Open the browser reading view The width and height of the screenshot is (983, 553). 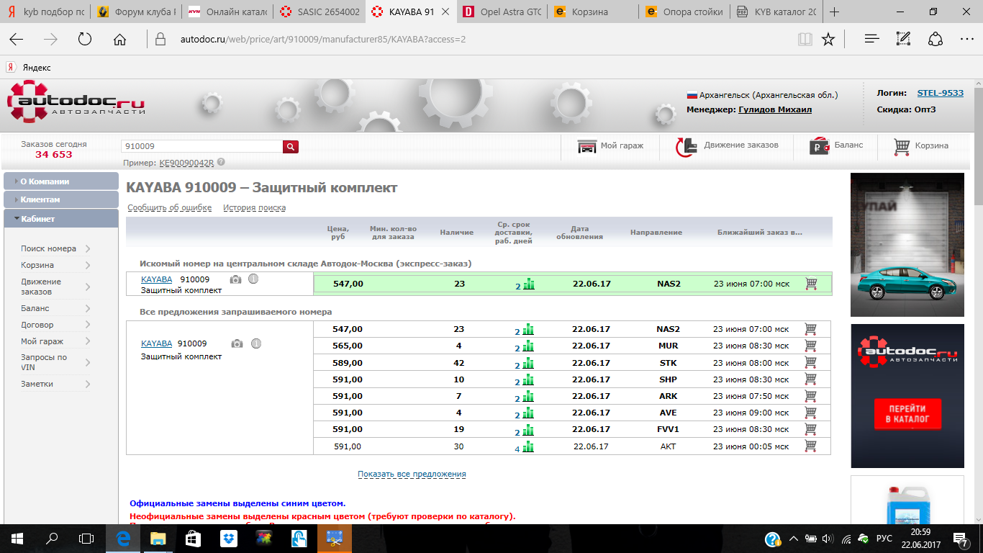click(x=805, y=39)
